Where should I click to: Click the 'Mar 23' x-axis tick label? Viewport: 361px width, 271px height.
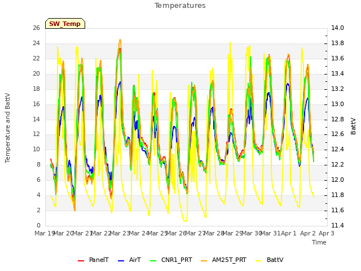tap(120, 233)
